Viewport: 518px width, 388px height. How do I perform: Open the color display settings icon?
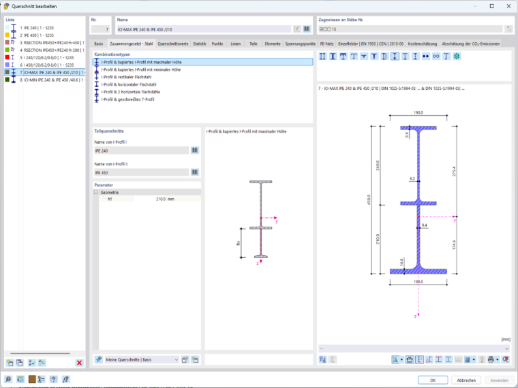[x=42, y=379]
